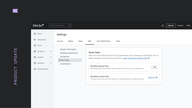Click the Flows branch icon
The height and width of the screenshot is (108, 192).
[35, 45]
